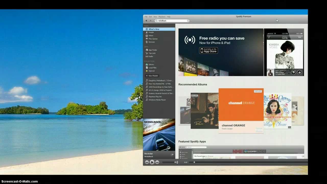Open the Katy Perry Teenage Dream album
The width and height of the screenshot is (327, 184).
[x=277, y=111]
